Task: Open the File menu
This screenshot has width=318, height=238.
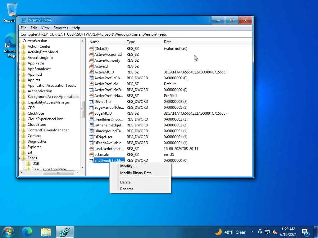Action: click(24, 28)
